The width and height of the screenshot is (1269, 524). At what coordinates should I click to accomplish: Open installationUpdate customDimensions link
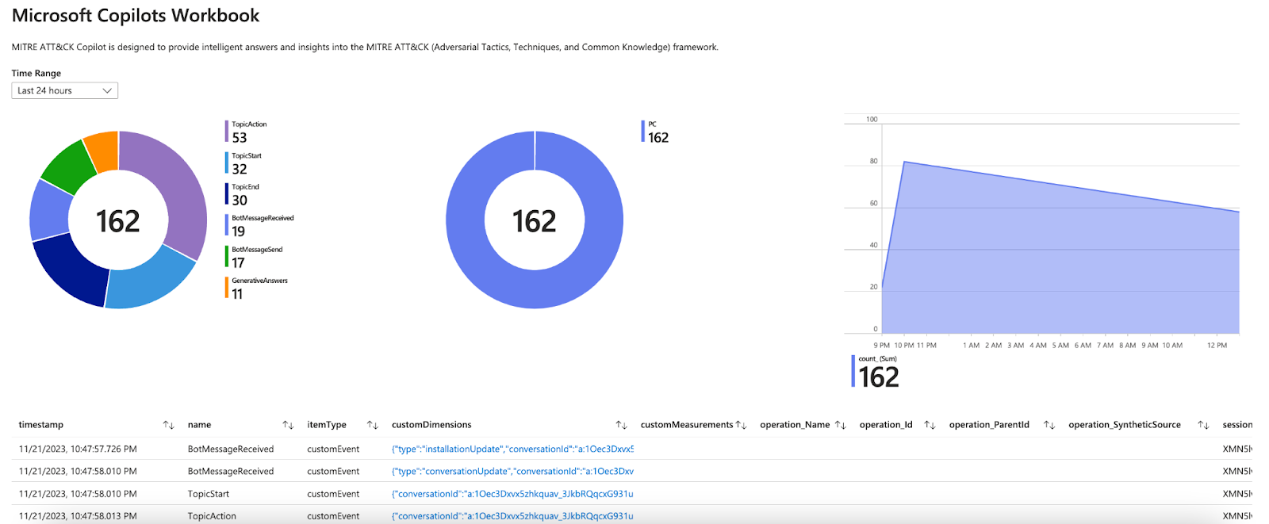[x=512, y=449]
